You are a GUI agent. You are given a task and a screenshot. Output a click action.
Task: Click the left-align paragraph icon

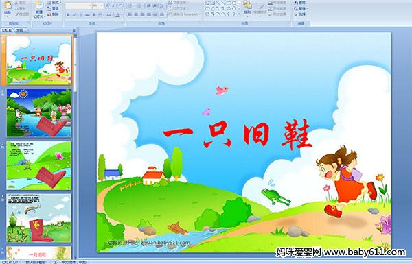(130, 14)
